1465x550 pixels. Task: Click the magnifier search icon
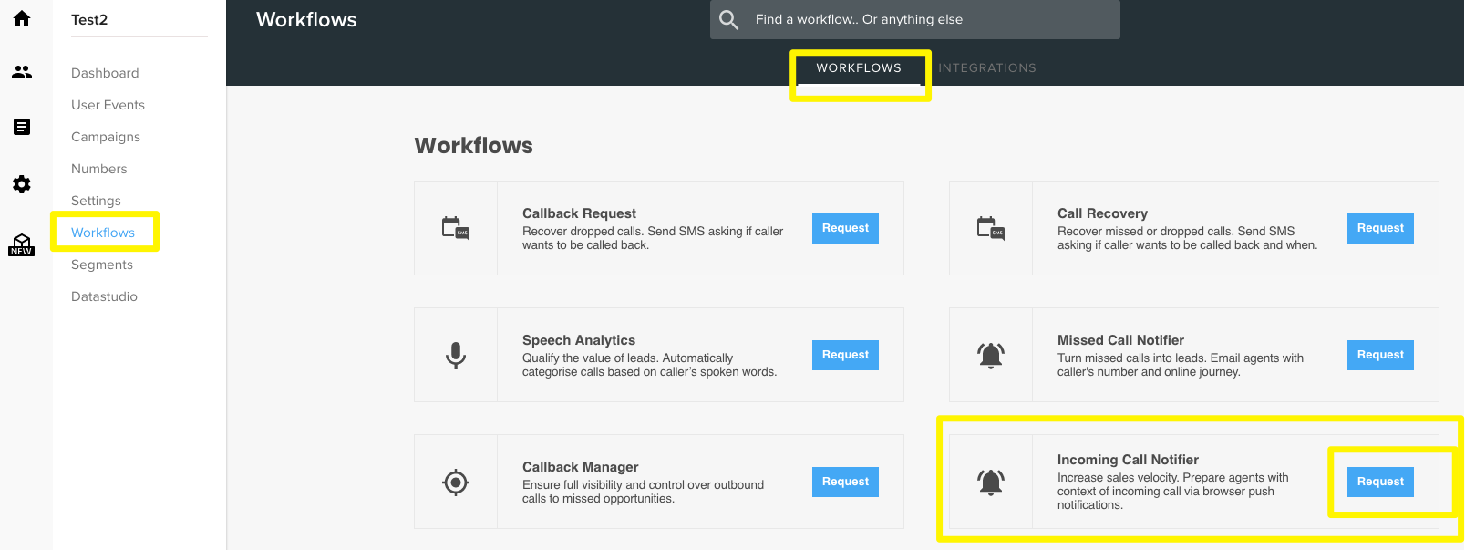(x=728, y=19)
